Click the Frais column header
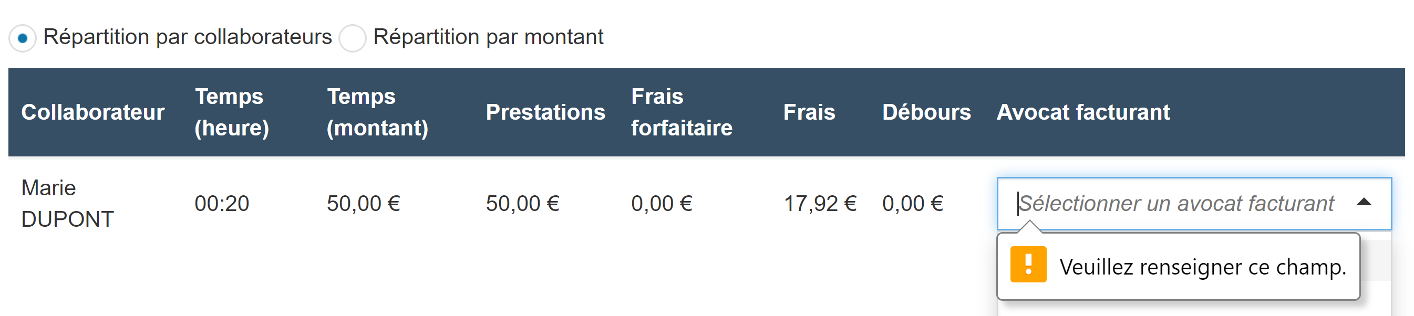The height and width of the screenshot is (316, 1414). click(x=809, y=112)
